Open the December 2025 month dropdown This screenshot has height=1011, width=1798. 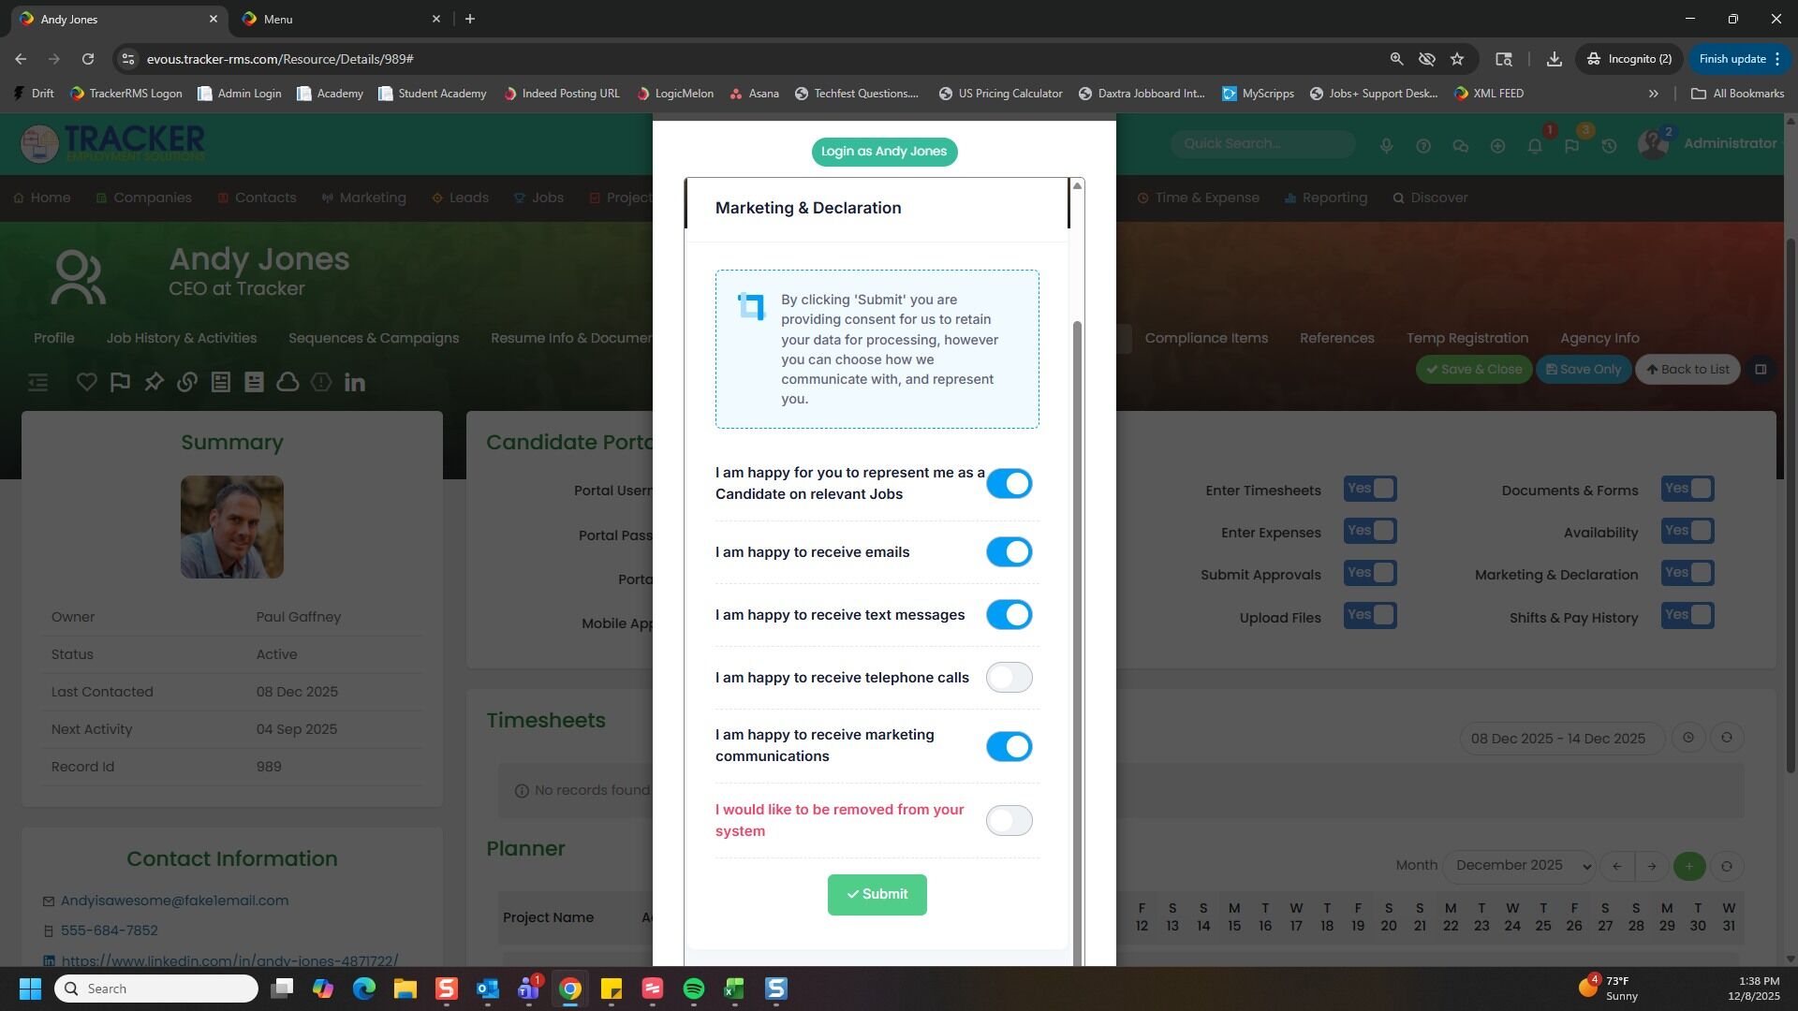tap(1518, 866)
